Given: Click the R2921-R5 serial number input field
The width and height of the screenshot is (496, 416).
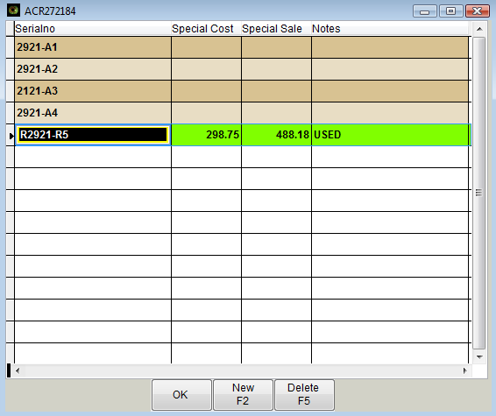Looking at the screenshot, I should [x=93, y=135].
